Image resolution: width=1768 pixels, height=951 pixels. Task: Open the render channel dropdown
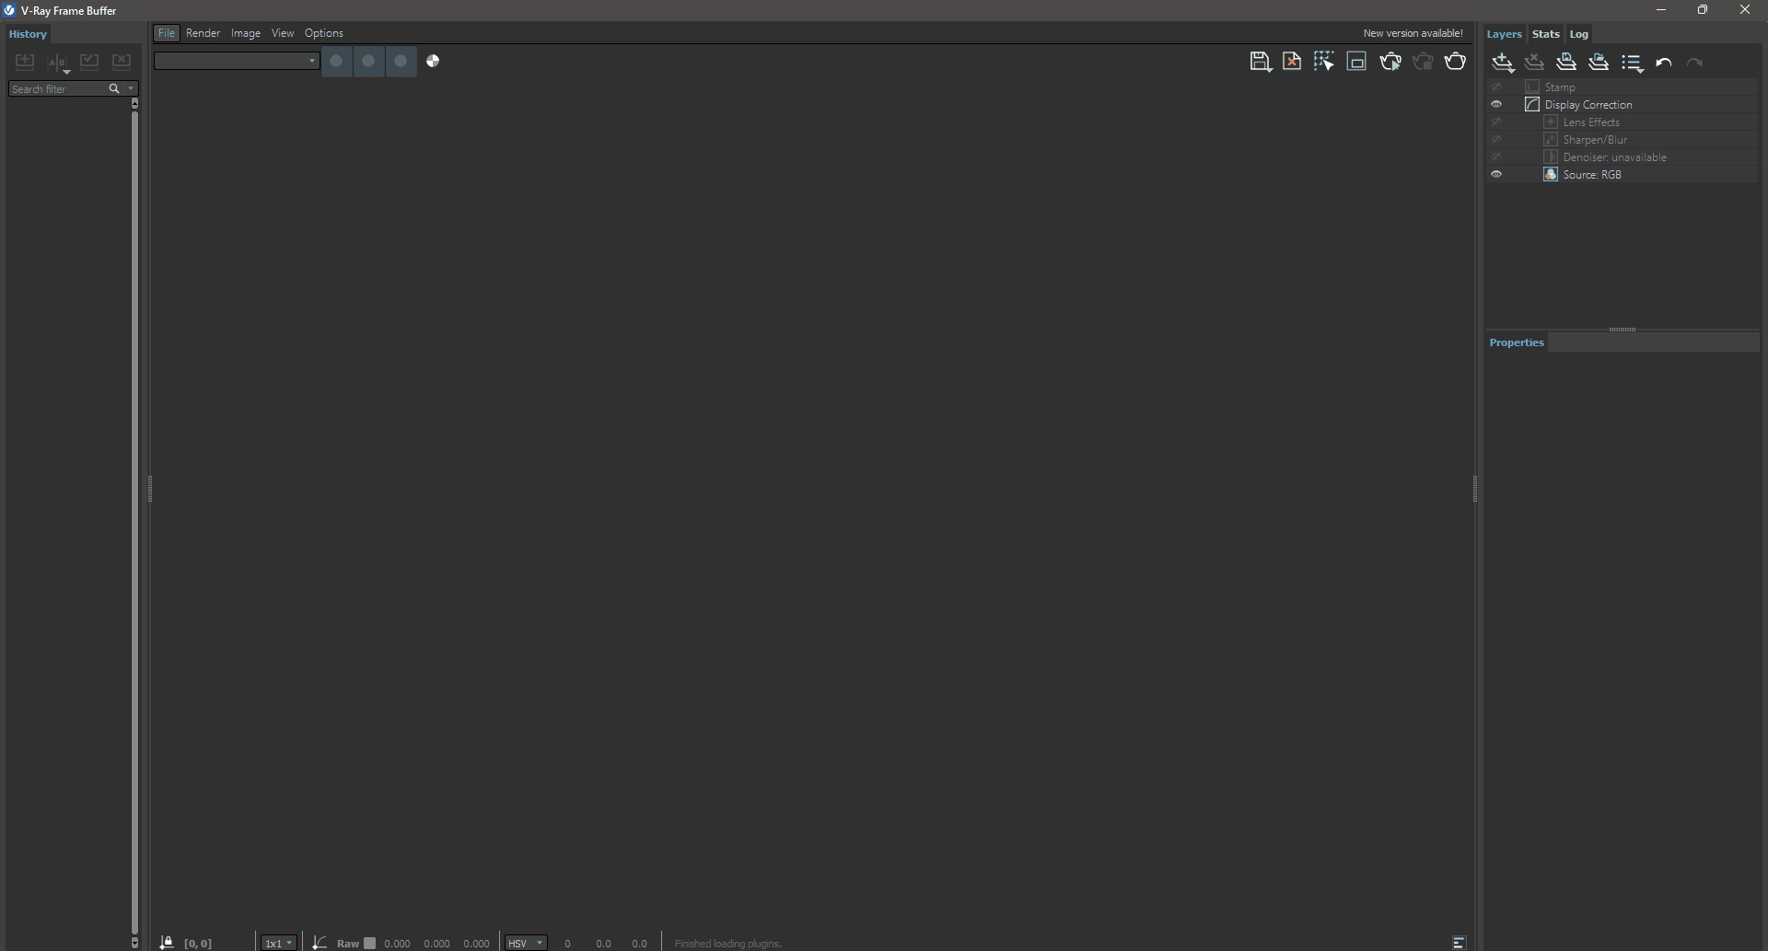coord(237,62)
